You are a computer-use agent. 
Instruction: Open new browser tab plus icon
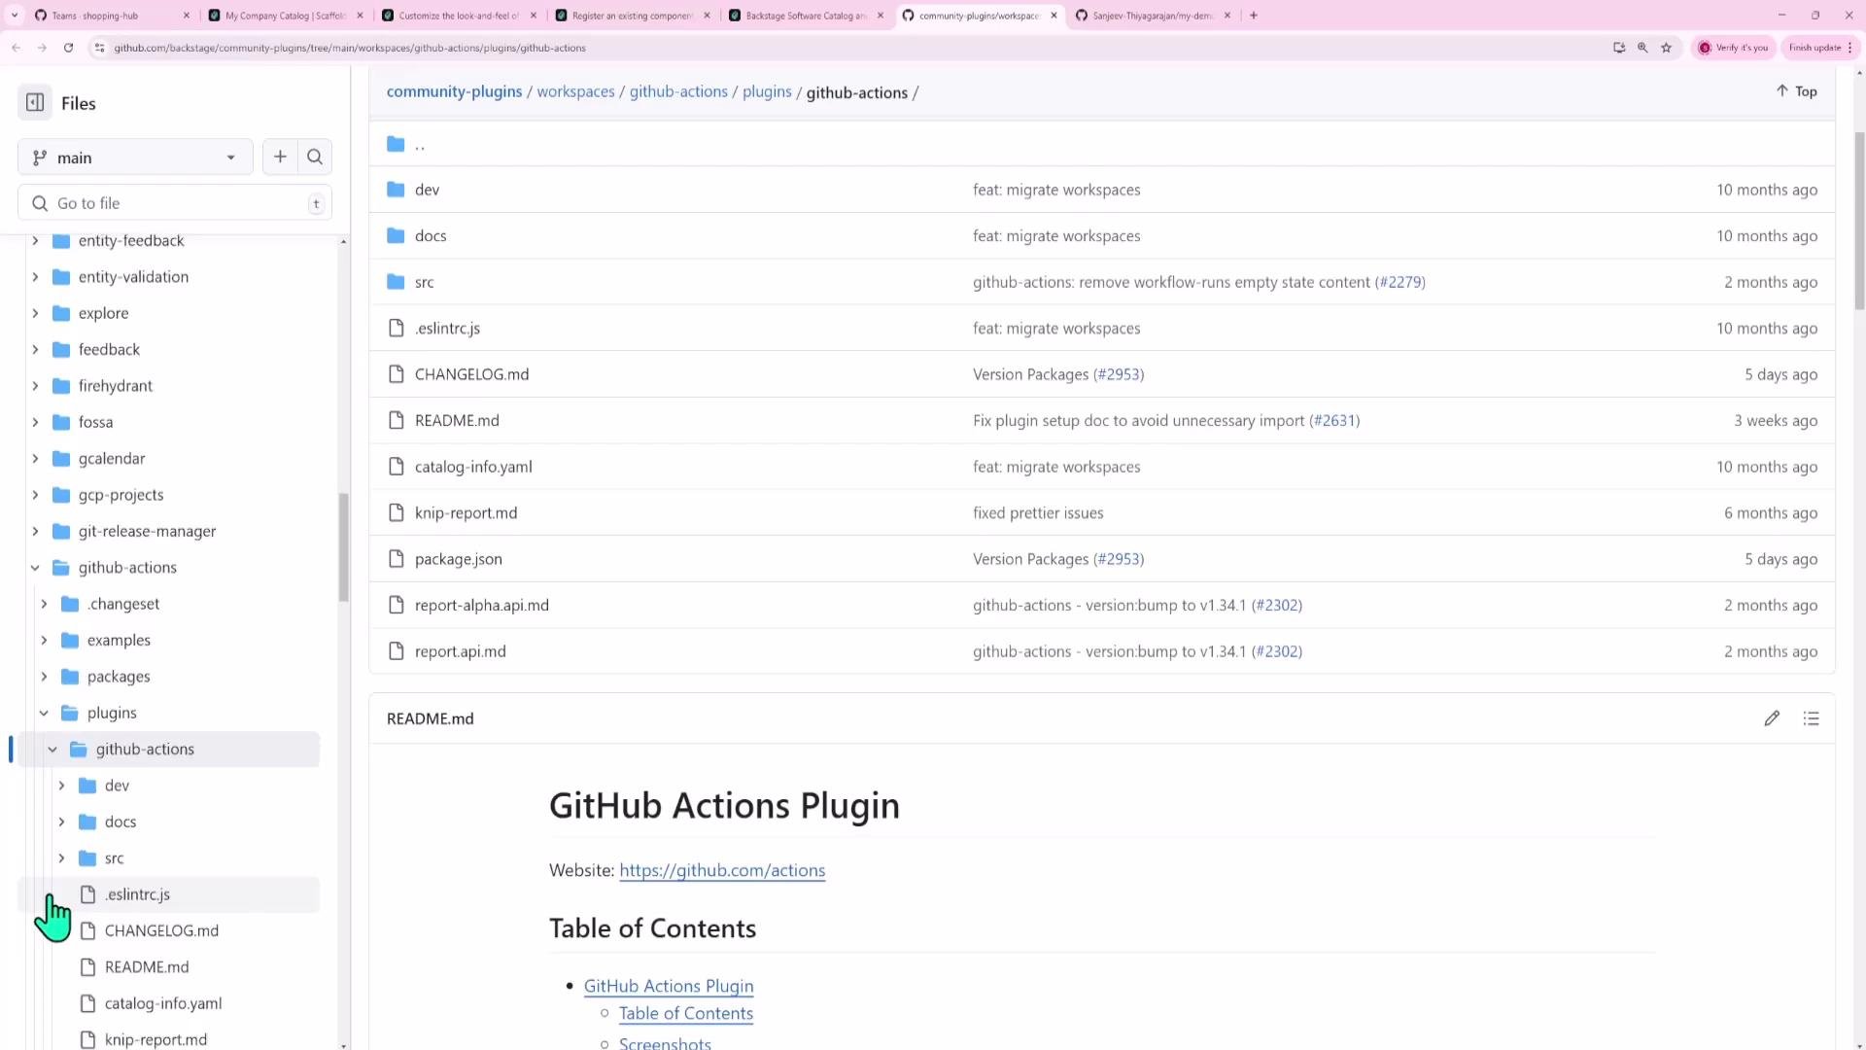[x=1254, y=16]
